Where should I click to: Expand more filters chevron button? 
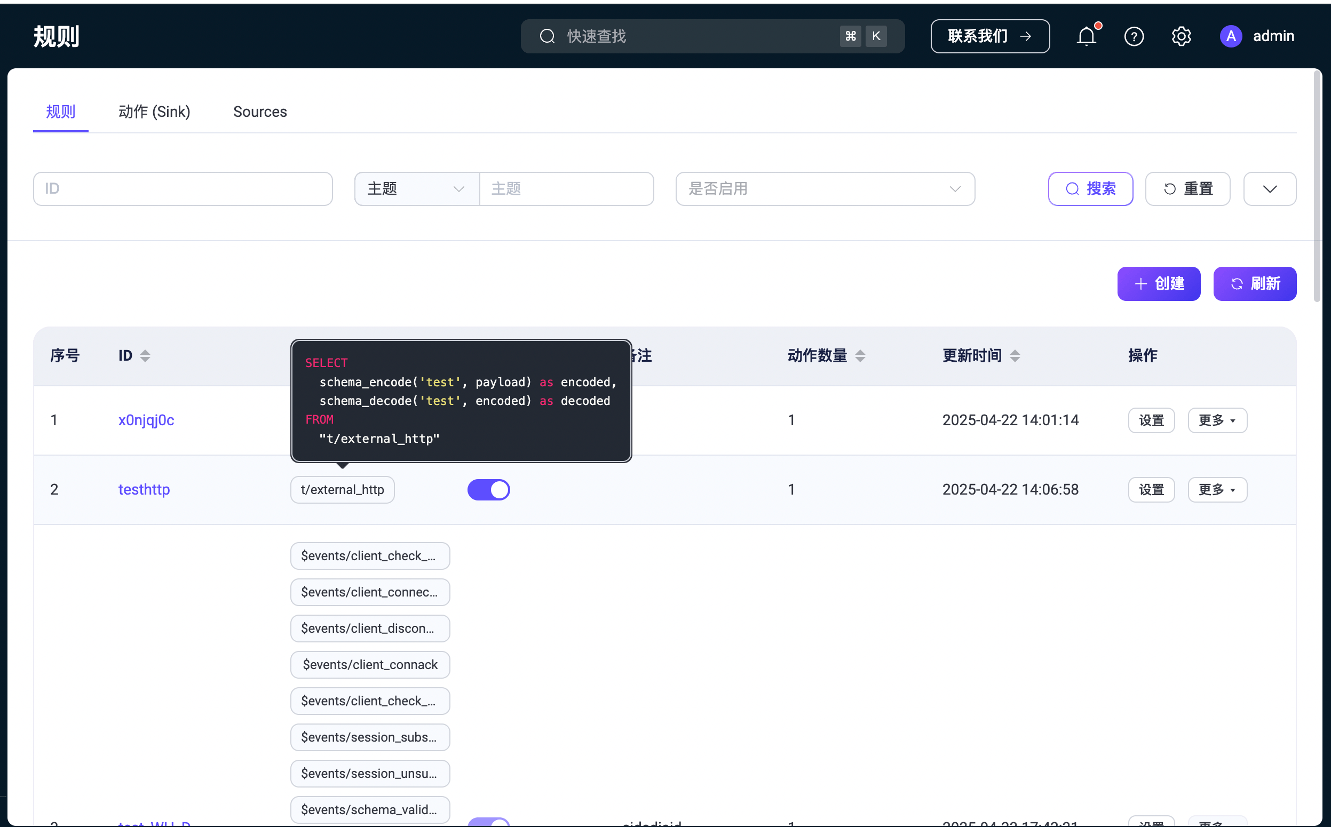point(1269,189)
